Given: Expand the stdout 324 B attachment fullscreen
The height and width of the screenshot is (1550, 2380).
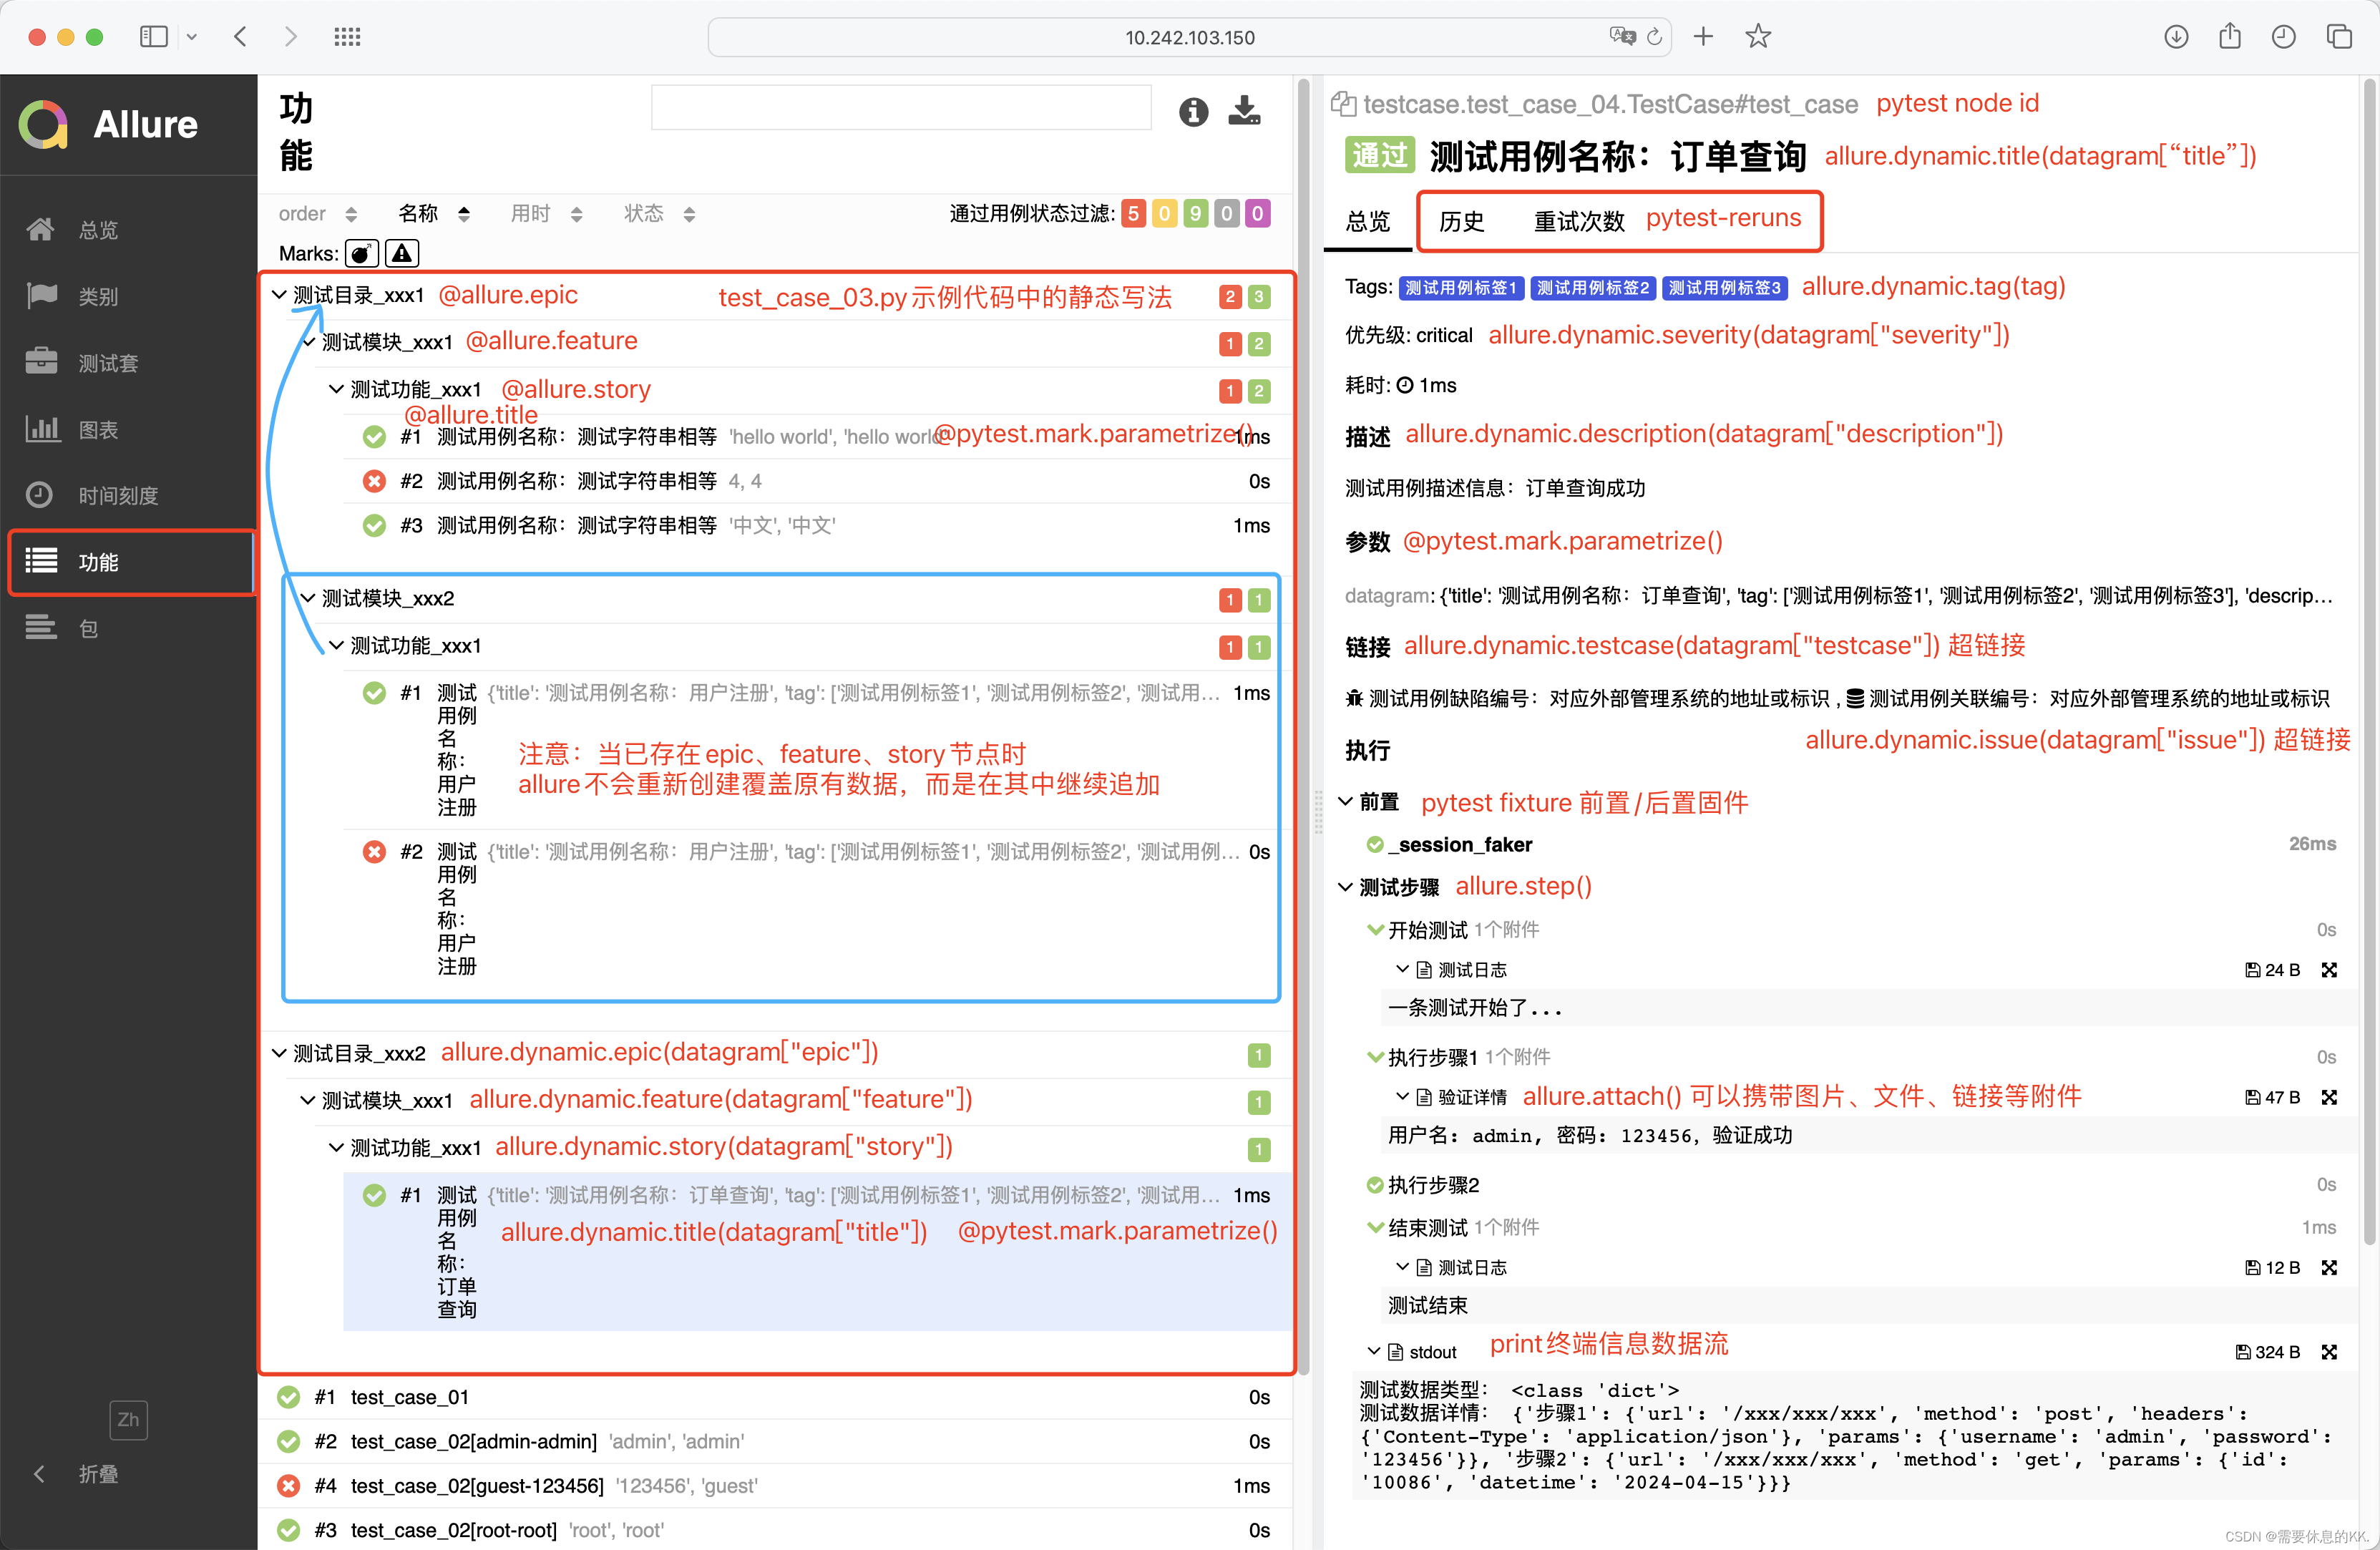Looking at the screenshot, I should pyautogui.click(x=2329, y=1351).
